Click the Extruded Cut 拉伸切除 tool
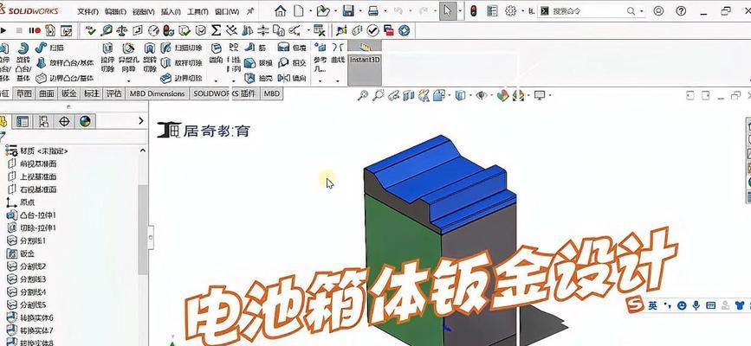 click(x=107, y=57)
